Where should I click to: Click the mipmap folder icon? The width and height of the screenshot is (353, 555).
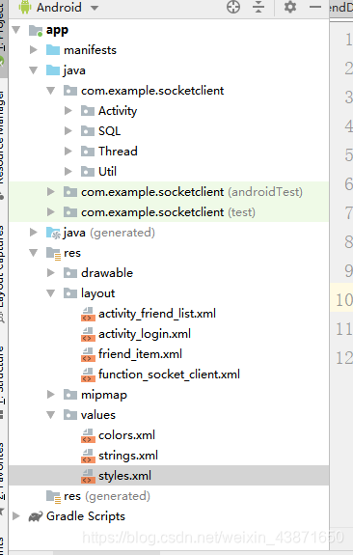70,395
